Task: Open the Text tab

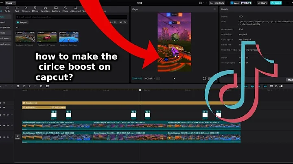Action: click(x=17, y=9)
